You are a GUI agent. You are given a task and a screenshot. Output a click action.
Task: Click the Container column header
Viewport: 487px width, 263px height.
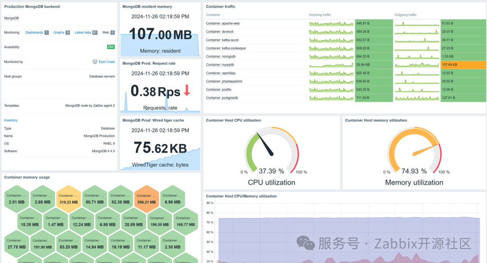coord(213,15)
